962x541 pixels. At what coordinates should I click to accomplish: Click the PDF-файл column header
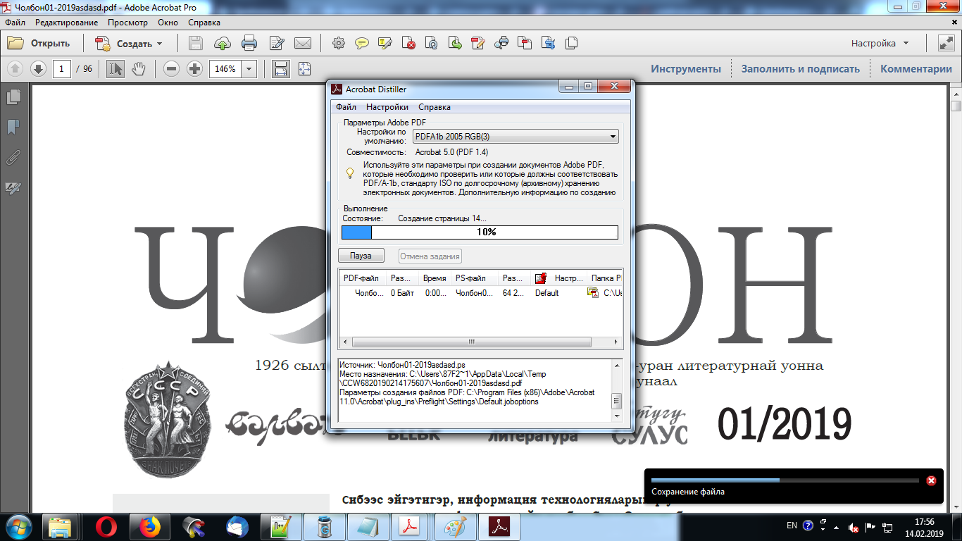363,278
